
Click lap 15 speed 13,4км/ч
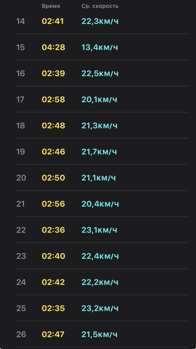coord(100,47)
